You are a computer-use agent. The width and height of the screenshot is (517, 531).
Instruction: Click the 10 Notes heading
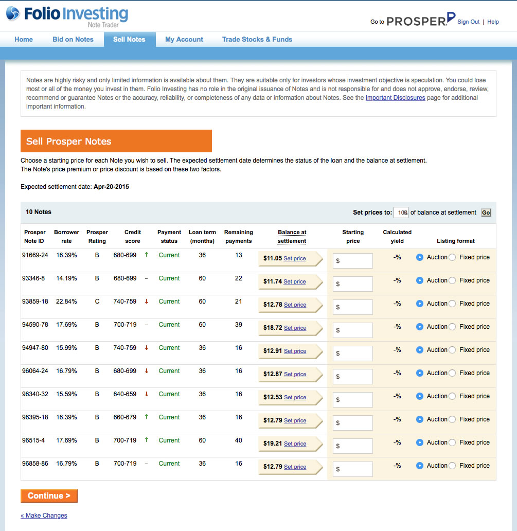pos(39,212)
